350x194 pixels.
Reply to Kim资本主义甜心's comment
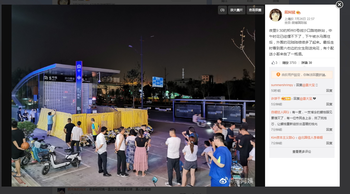coord(329,143)
